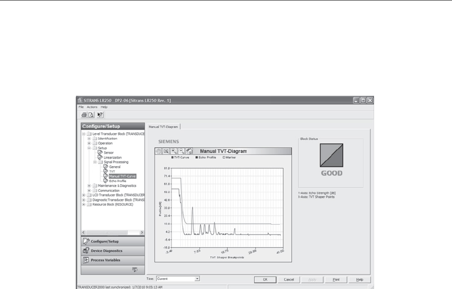Click the Print button at the bottom
This screenshot has width=452, height=289.
point(336,279)
